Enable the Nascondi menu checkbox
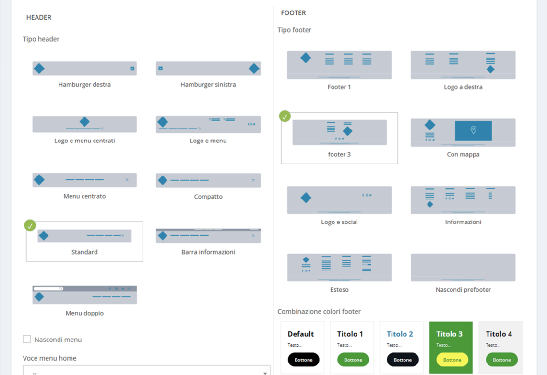The height and width of the screenshot is (375, 547). point(27,339)
